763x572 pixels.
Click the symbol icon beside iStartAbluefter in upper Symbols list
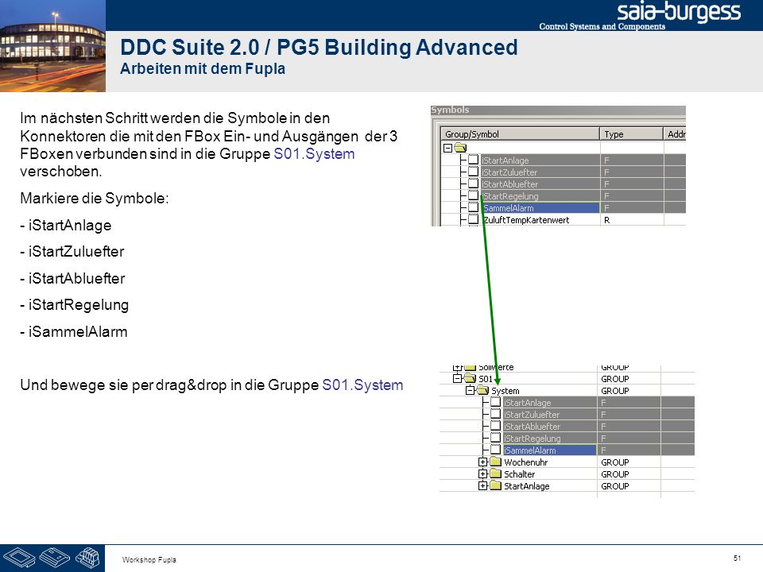474,184
